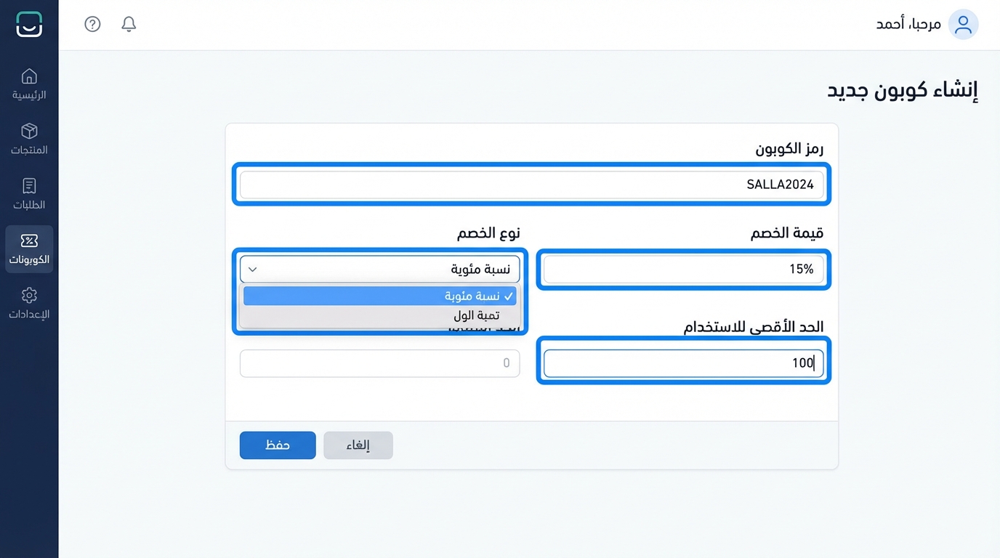Click the empty field showing 0
The image size is (1000, 558).
tap(379, 363)
